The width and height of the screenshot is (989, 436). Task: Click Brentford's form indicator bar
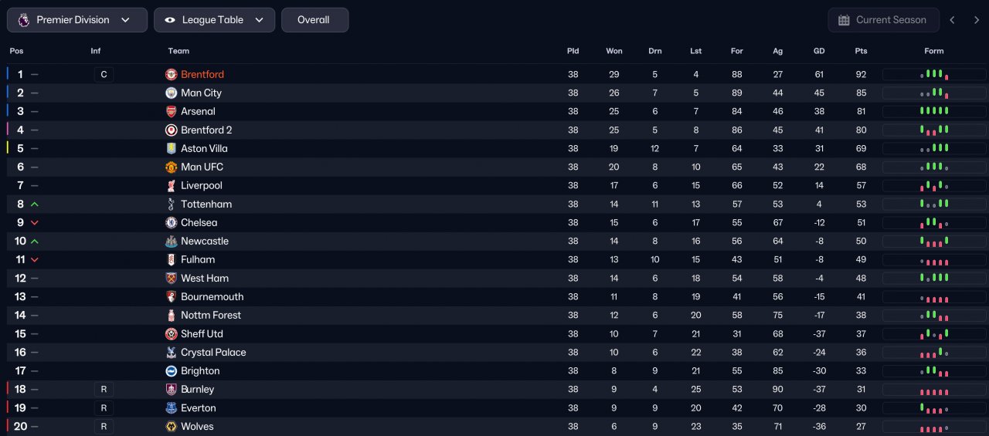click(933, 75)
